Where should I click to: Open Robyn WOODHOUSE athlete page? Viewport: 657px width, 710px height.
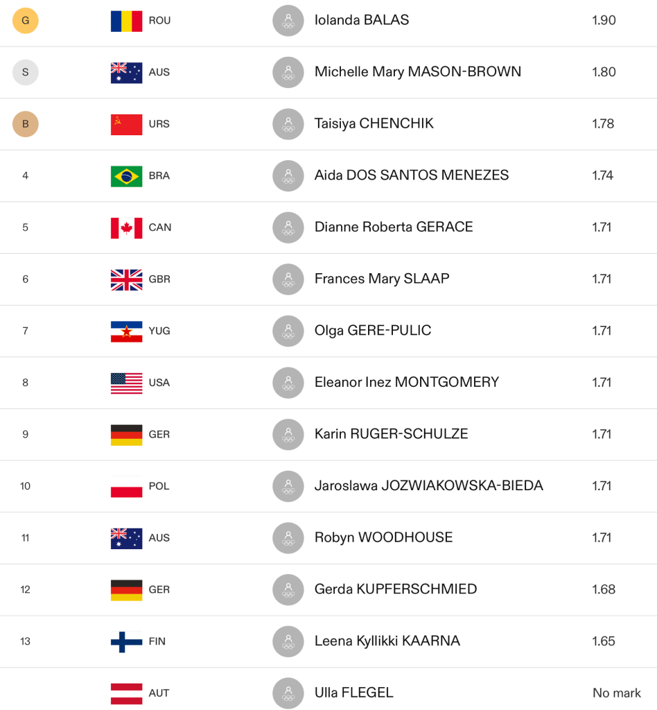383,537
